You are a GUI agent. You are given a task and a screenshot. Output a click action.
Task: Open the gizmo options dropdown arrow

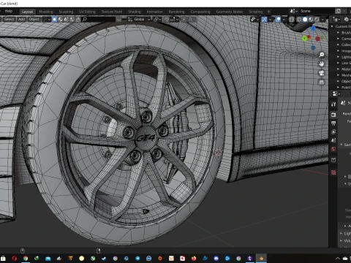tap(270, 19)
